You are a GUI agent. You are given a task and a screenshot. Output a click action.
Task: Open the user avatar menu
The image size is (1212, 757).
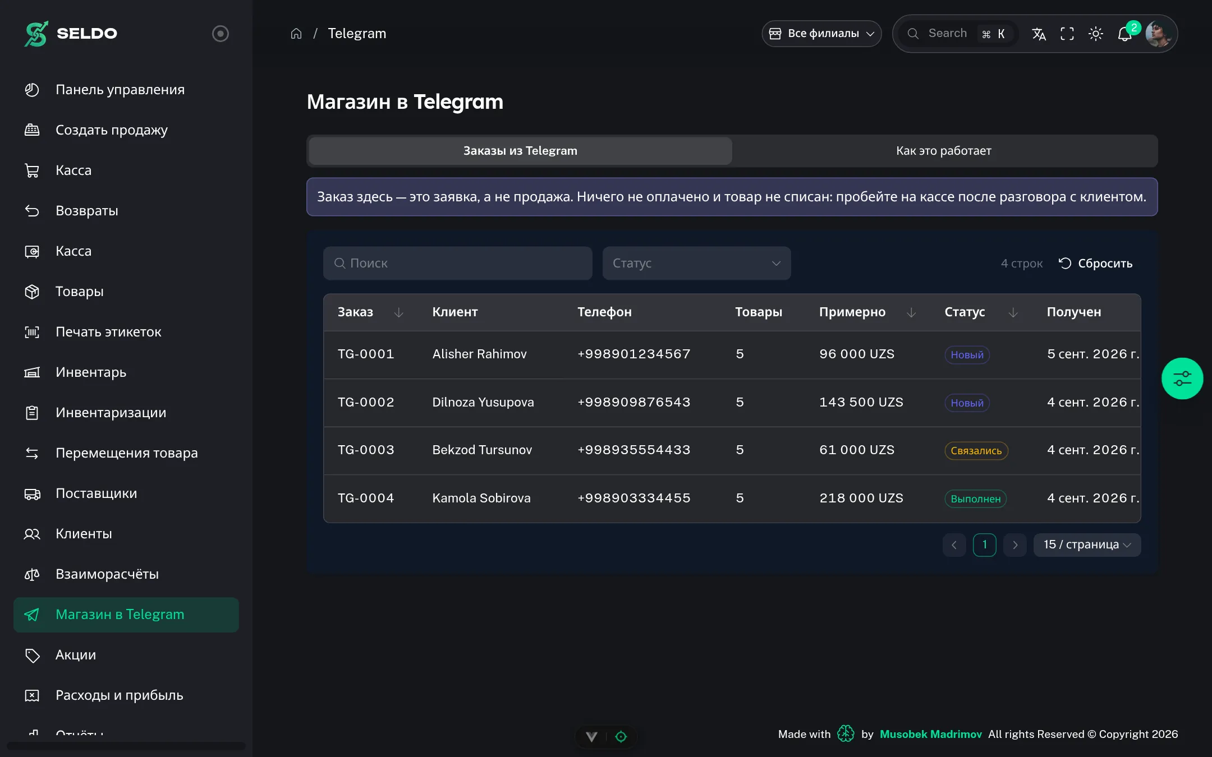pyautogui.click(x=1158, y=34)
